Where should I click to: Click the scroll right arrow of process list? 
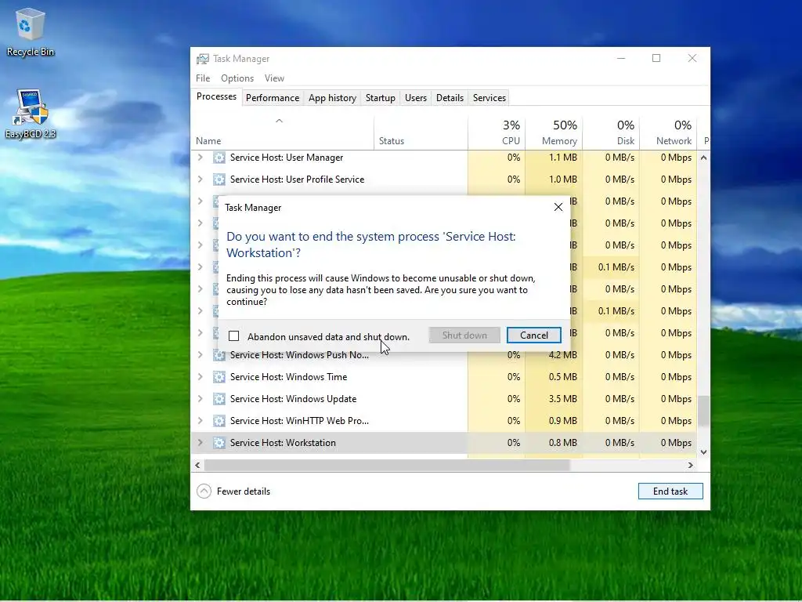tap(691, 466)
